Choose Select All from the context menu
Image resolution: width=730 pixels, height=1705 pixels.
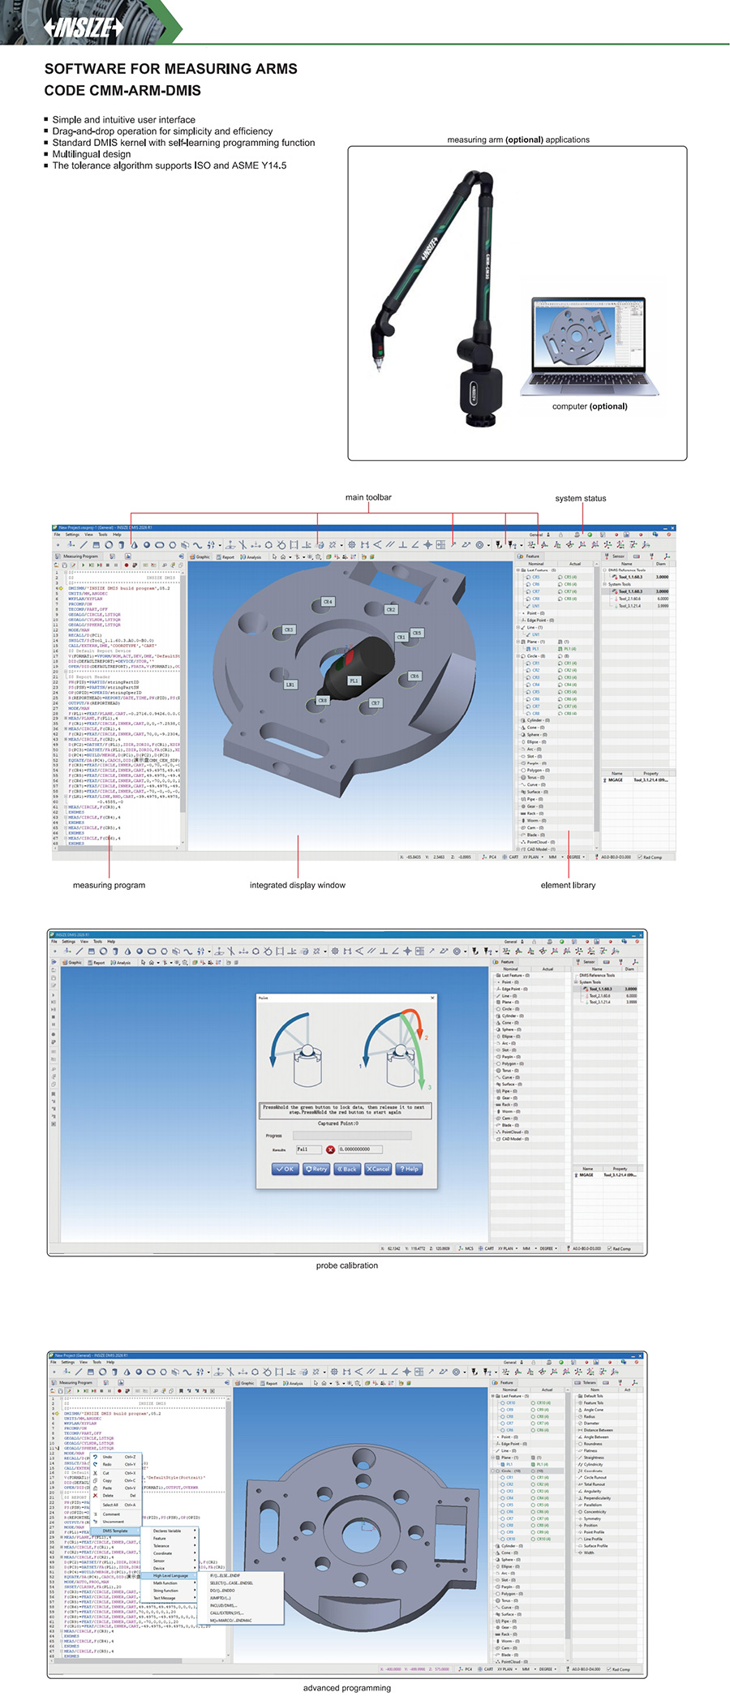coord(110,1505)
